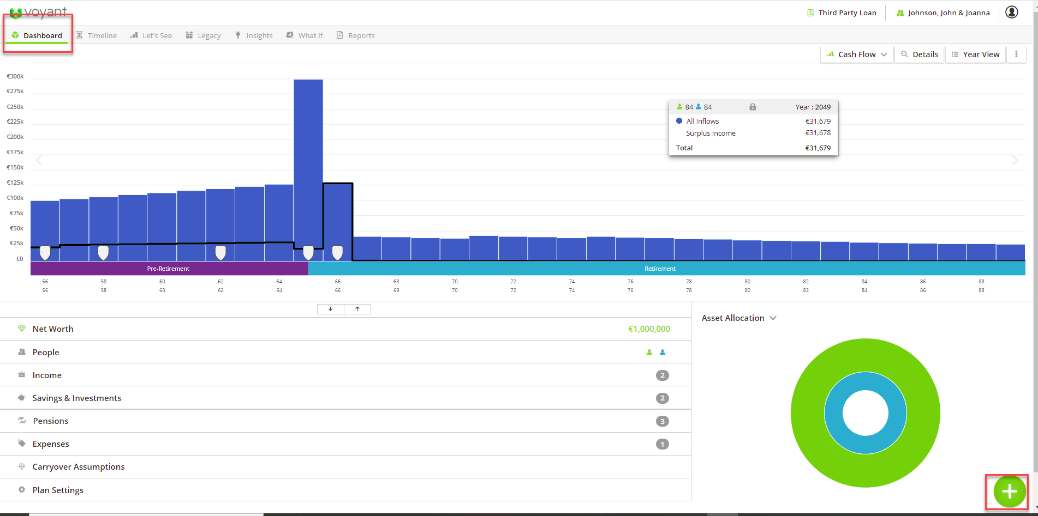Open the Cash Flow chart dropdown
Viewport: 1038px width, 516px height.
pyautogui.click(x=857, y=54)
